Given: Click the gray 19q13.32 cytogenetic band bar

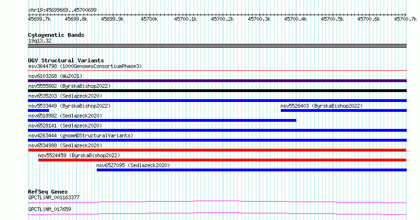Looking at the screenshot, I should 217,46.
